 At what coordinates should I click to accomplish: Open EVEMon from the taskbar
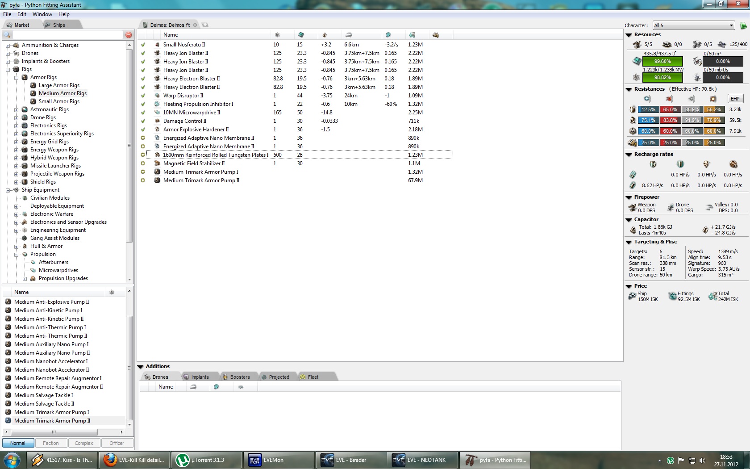pos(279,460)
